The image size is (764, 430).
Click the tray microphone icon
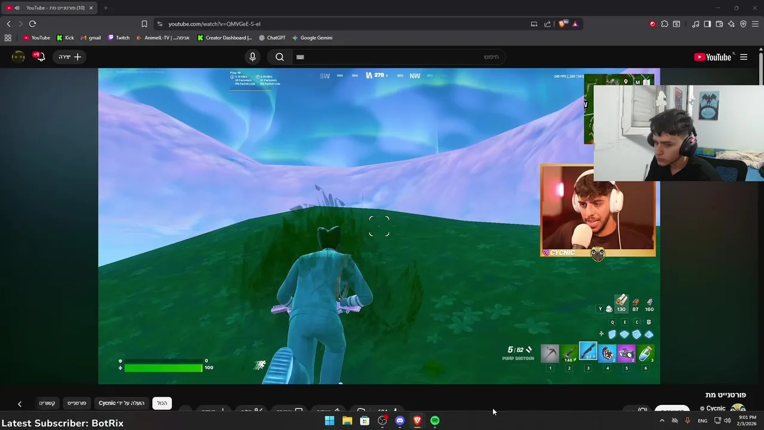[688, 420]
